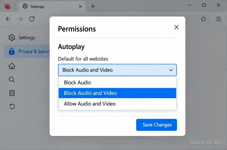The image size is (227, 150).
Task: Open the Search section icon
Action: [x=12, y=80]
